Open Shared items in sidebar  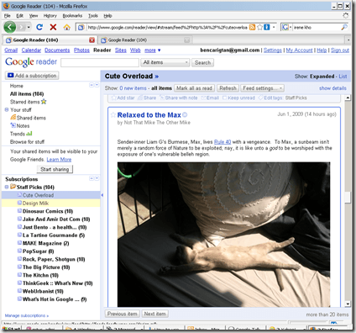(x=28, y=118)
